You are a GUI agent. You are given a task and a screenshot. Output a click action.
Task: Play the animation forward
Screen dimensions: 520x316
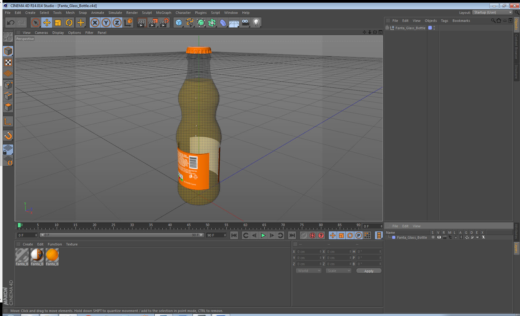point(263,235)
